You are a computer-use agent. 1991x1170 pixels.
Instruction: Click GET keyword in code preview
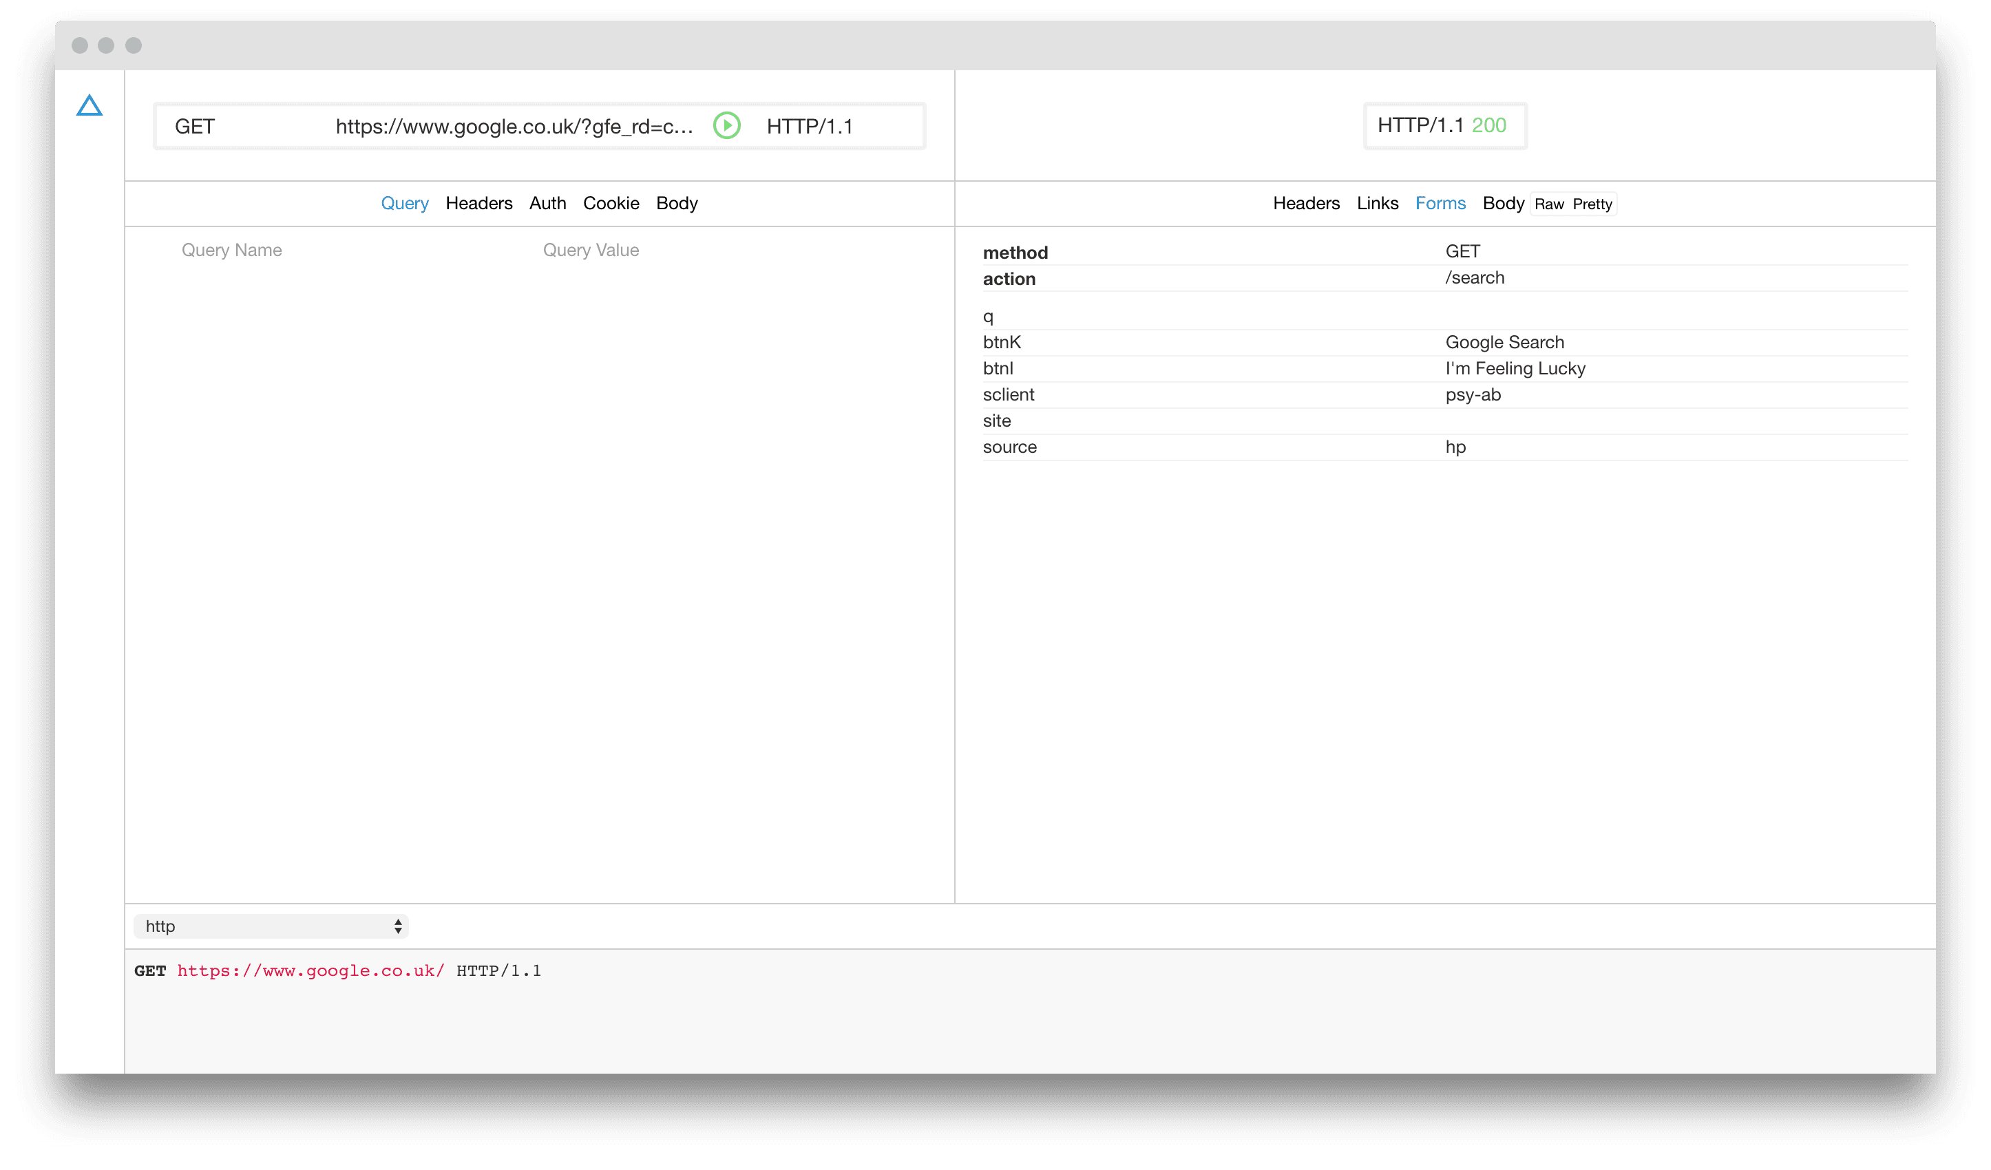[x=150, y=970]
